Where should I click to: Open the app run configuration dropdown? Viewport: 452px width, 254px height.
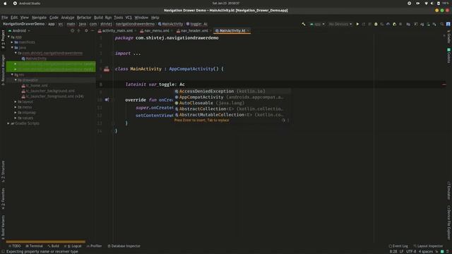click(x=317, y=24)
